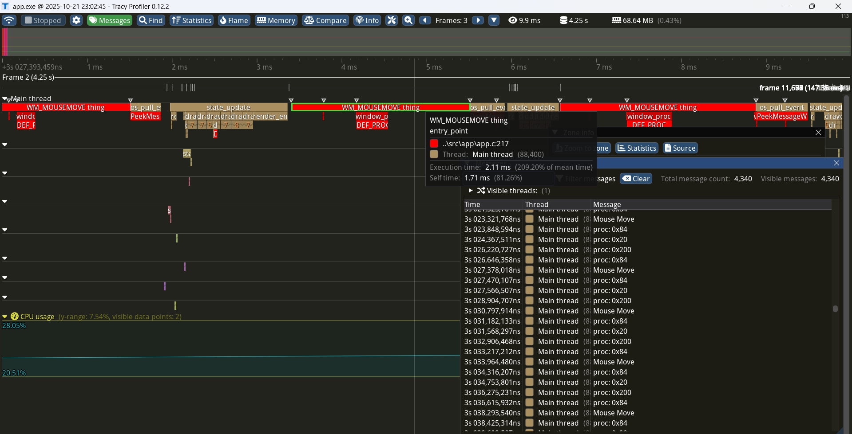Collapse the CPU usage plot

pos(5,317)
